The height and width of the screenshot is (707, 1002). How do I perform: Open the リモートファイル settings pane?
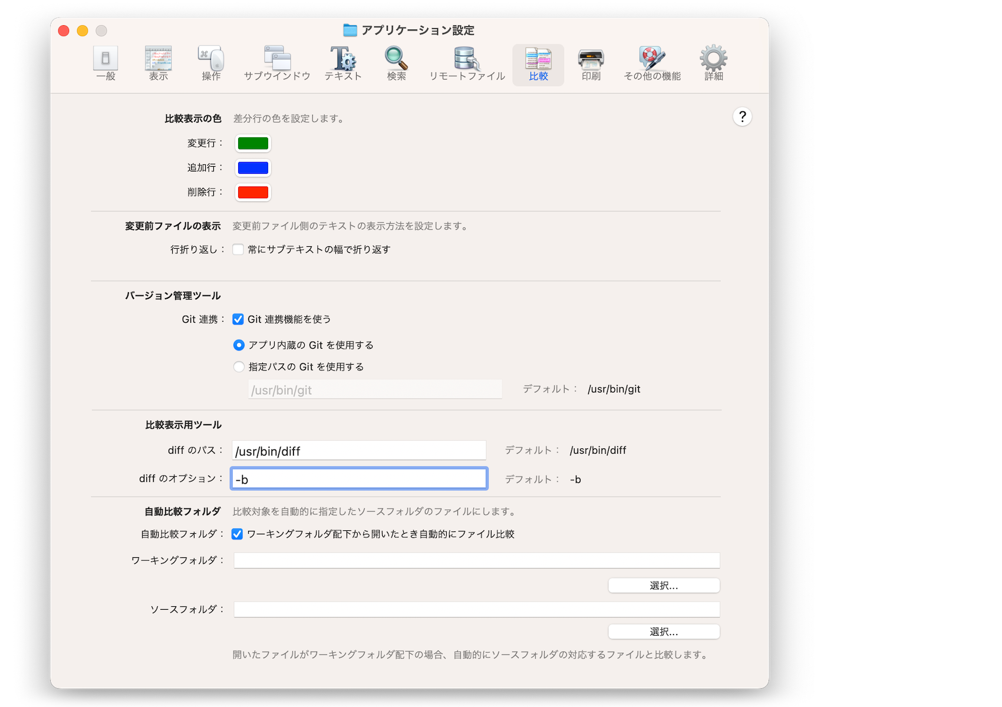click(467, 64)
